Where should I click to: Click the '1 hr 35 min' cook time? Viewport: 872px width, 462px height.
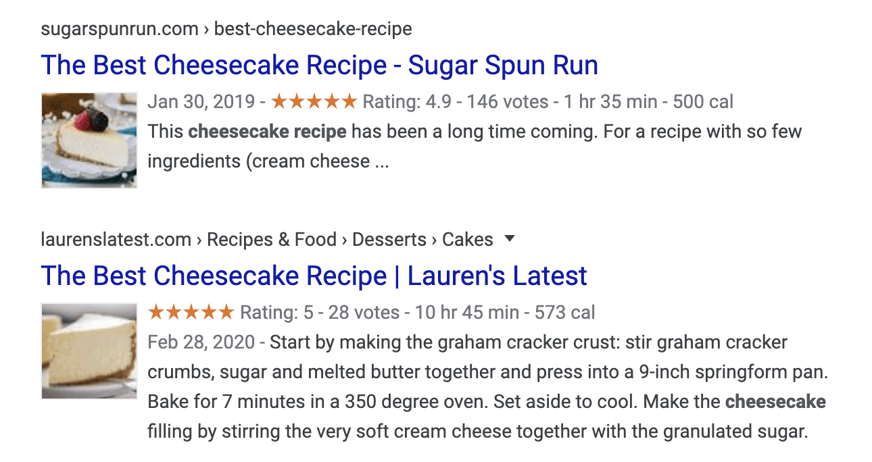[610, 102]
